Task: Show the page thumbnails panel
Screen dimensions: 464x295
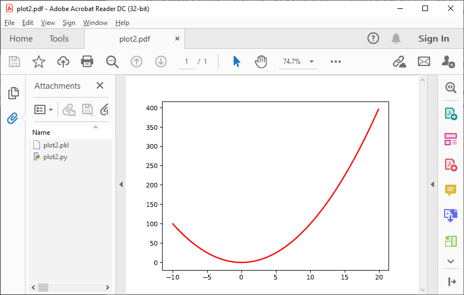Action: tap(13, 93)
